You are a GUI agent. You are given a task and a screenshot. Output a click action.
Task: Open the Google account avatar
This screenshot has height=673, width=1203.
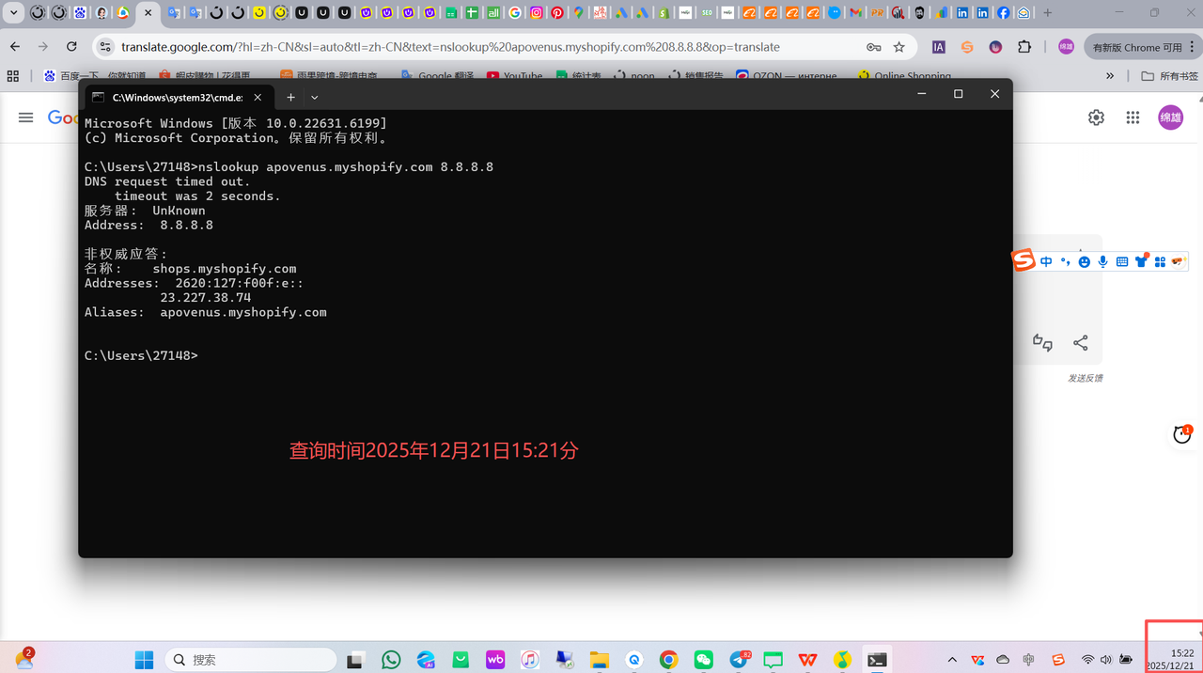[x=1170, y=117]
